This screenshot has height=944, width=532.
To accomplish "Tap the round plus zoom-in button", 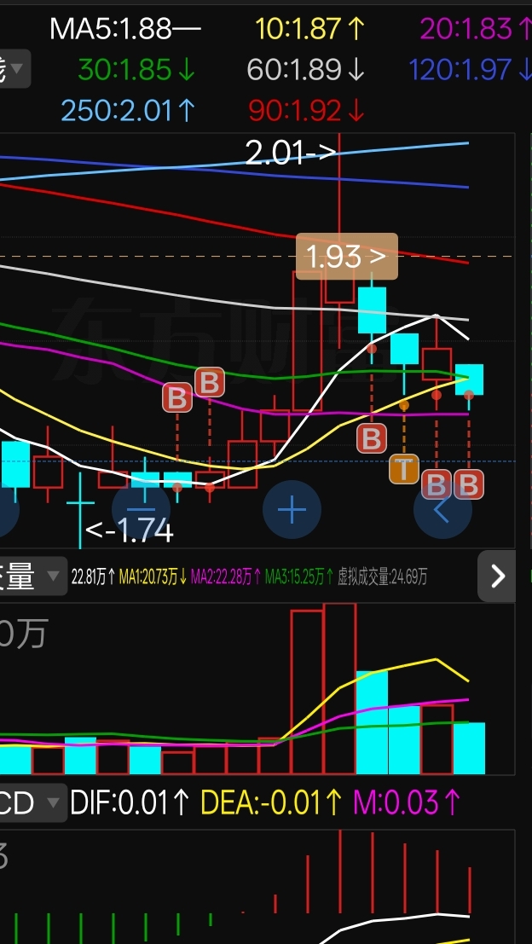I will tap(292, 510).
